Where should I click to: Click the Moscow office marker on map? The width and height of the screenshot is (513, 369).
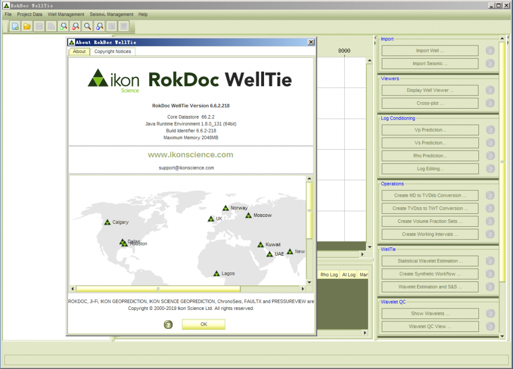tap(248, 215)
